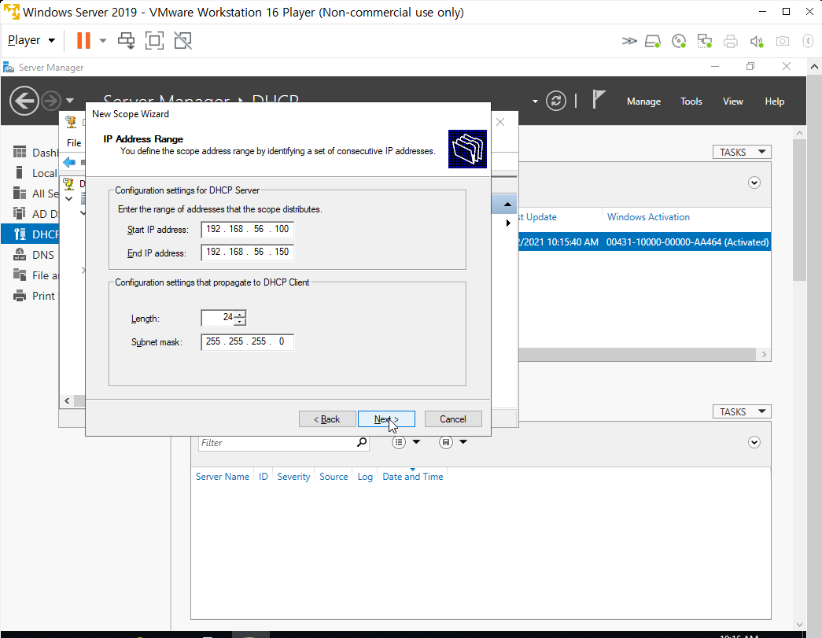The height and width of the screenshot is (638, 822).
Task: Select Print Services in the sidebar
Action: click(x=35, y=296)
